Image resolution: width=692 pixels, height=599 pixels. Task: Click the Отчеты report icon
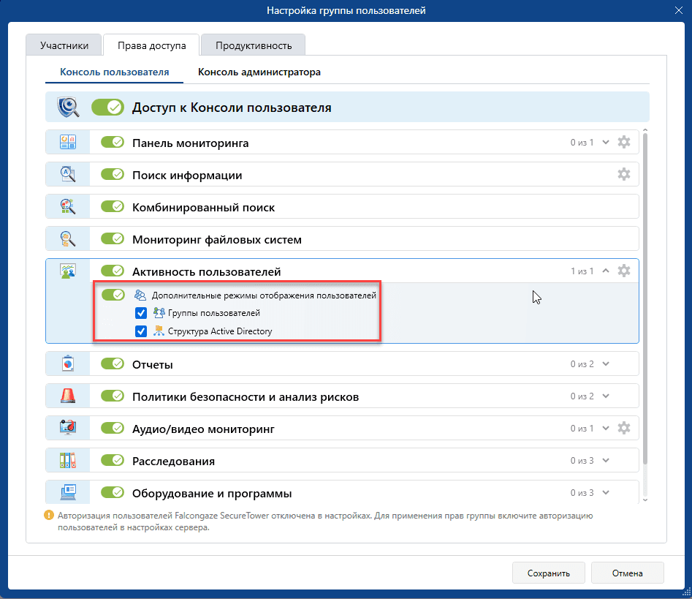pyautogui.click(x=68, y=364)
